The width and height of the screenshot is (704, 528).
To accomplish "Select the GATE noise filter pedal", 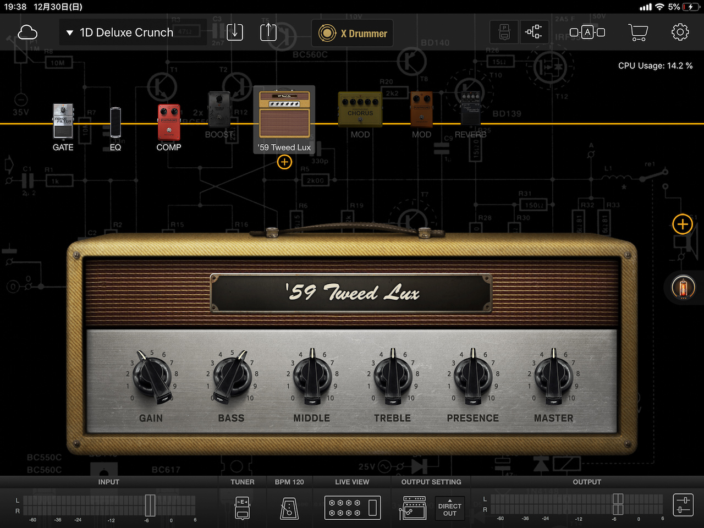I will 63,122.
